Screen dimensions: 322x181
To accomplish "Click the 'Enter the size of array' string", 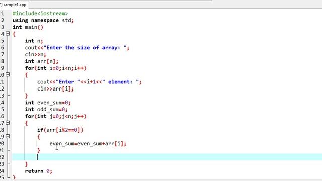I will (85, 48).
